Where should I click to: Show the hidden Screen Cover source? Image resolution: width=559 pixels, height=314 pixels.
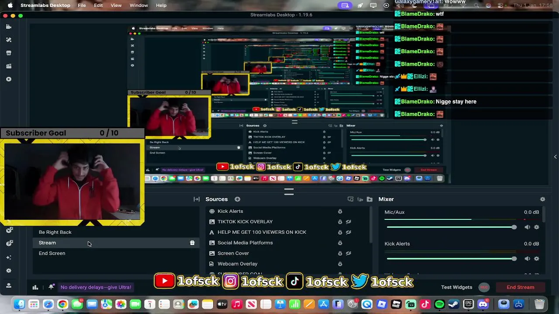(349, 253)
